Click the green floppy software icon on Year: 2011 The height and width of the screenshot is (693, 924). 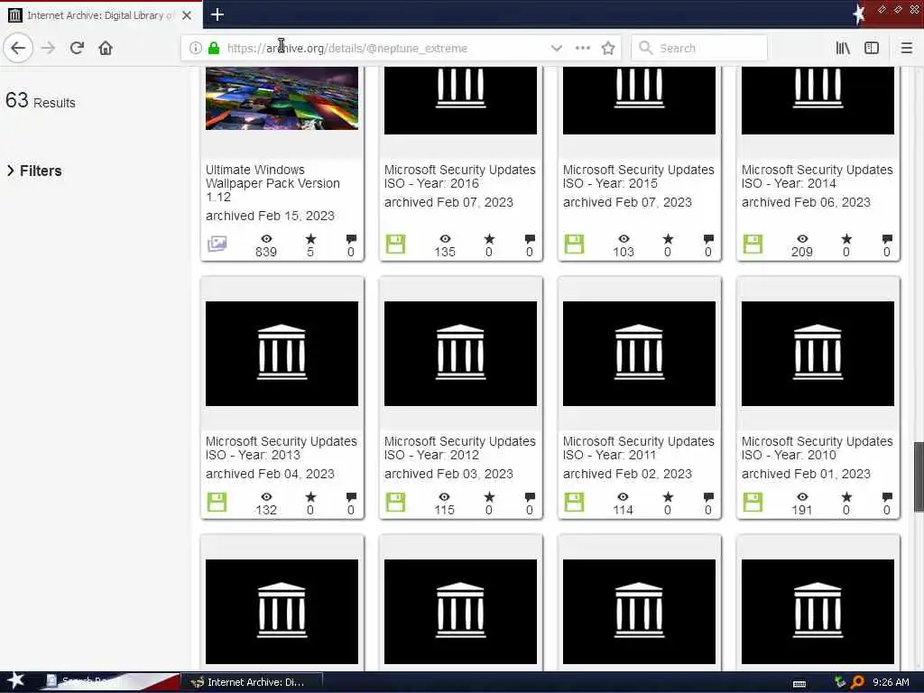574,502
